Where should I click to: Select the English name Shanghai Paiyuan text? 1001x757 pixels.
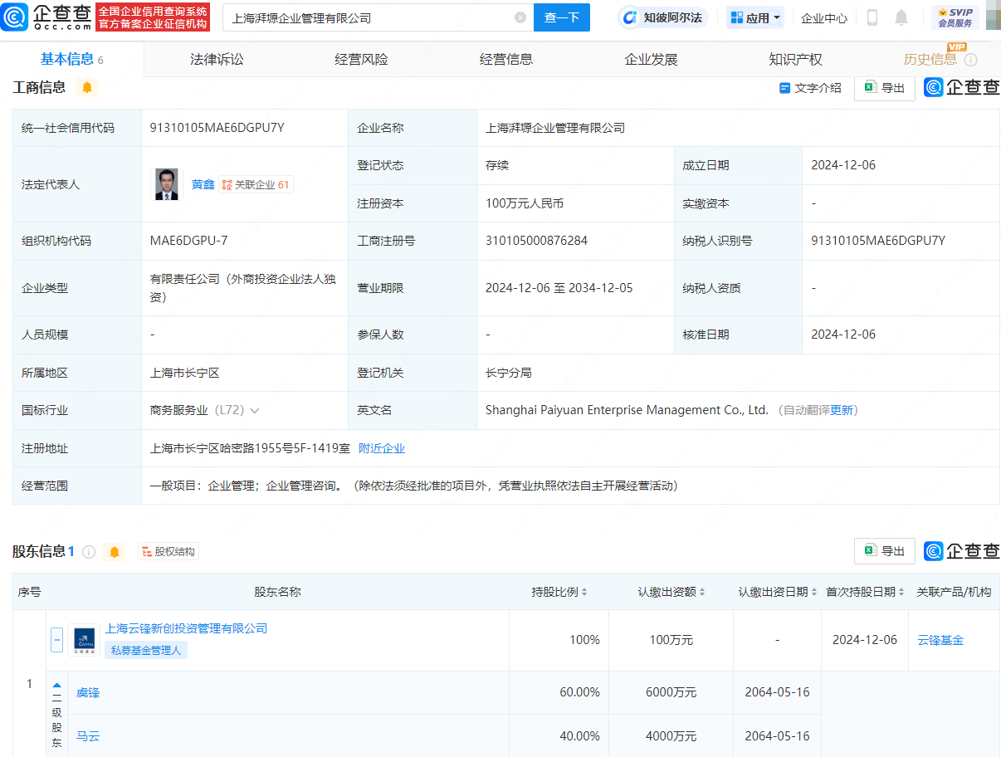(x=627, y=410)
